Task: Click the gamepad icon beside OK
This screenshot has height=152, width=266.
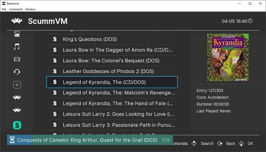Action: (x=241, y=143)
